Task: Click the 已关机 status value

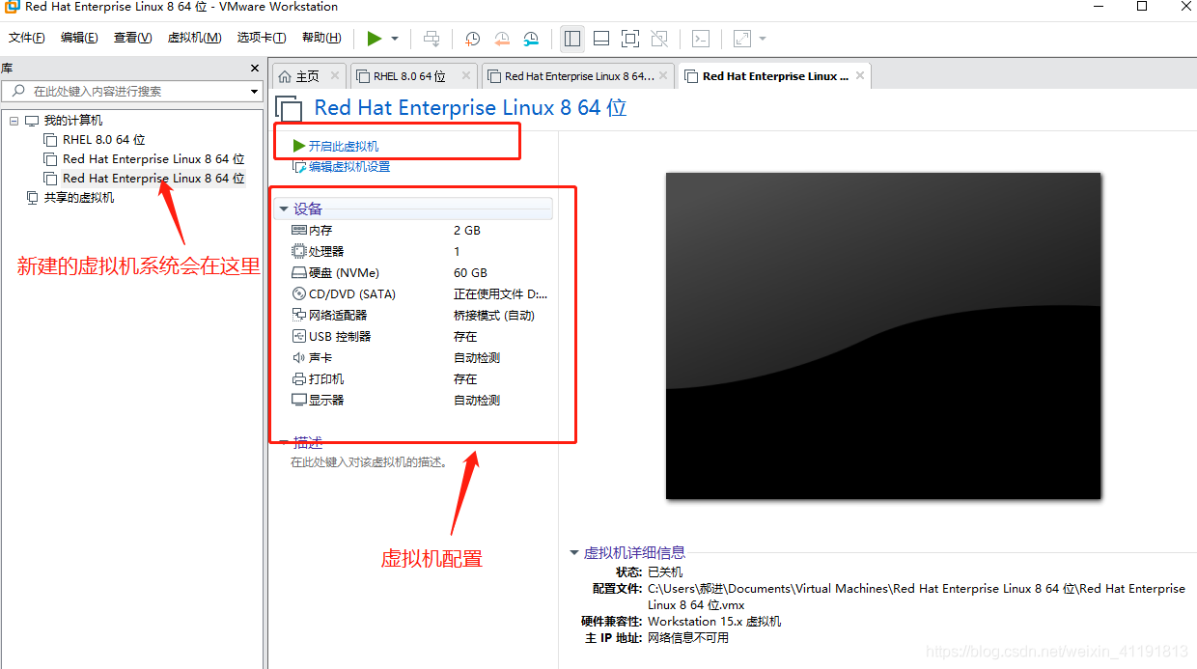Action: tap(665, 572)
